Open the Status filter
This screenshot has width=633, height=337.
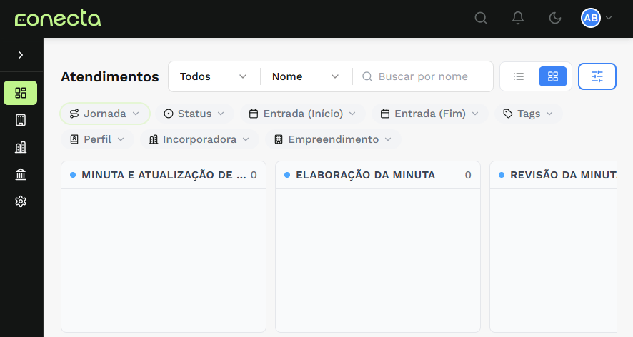coord(194,114)
